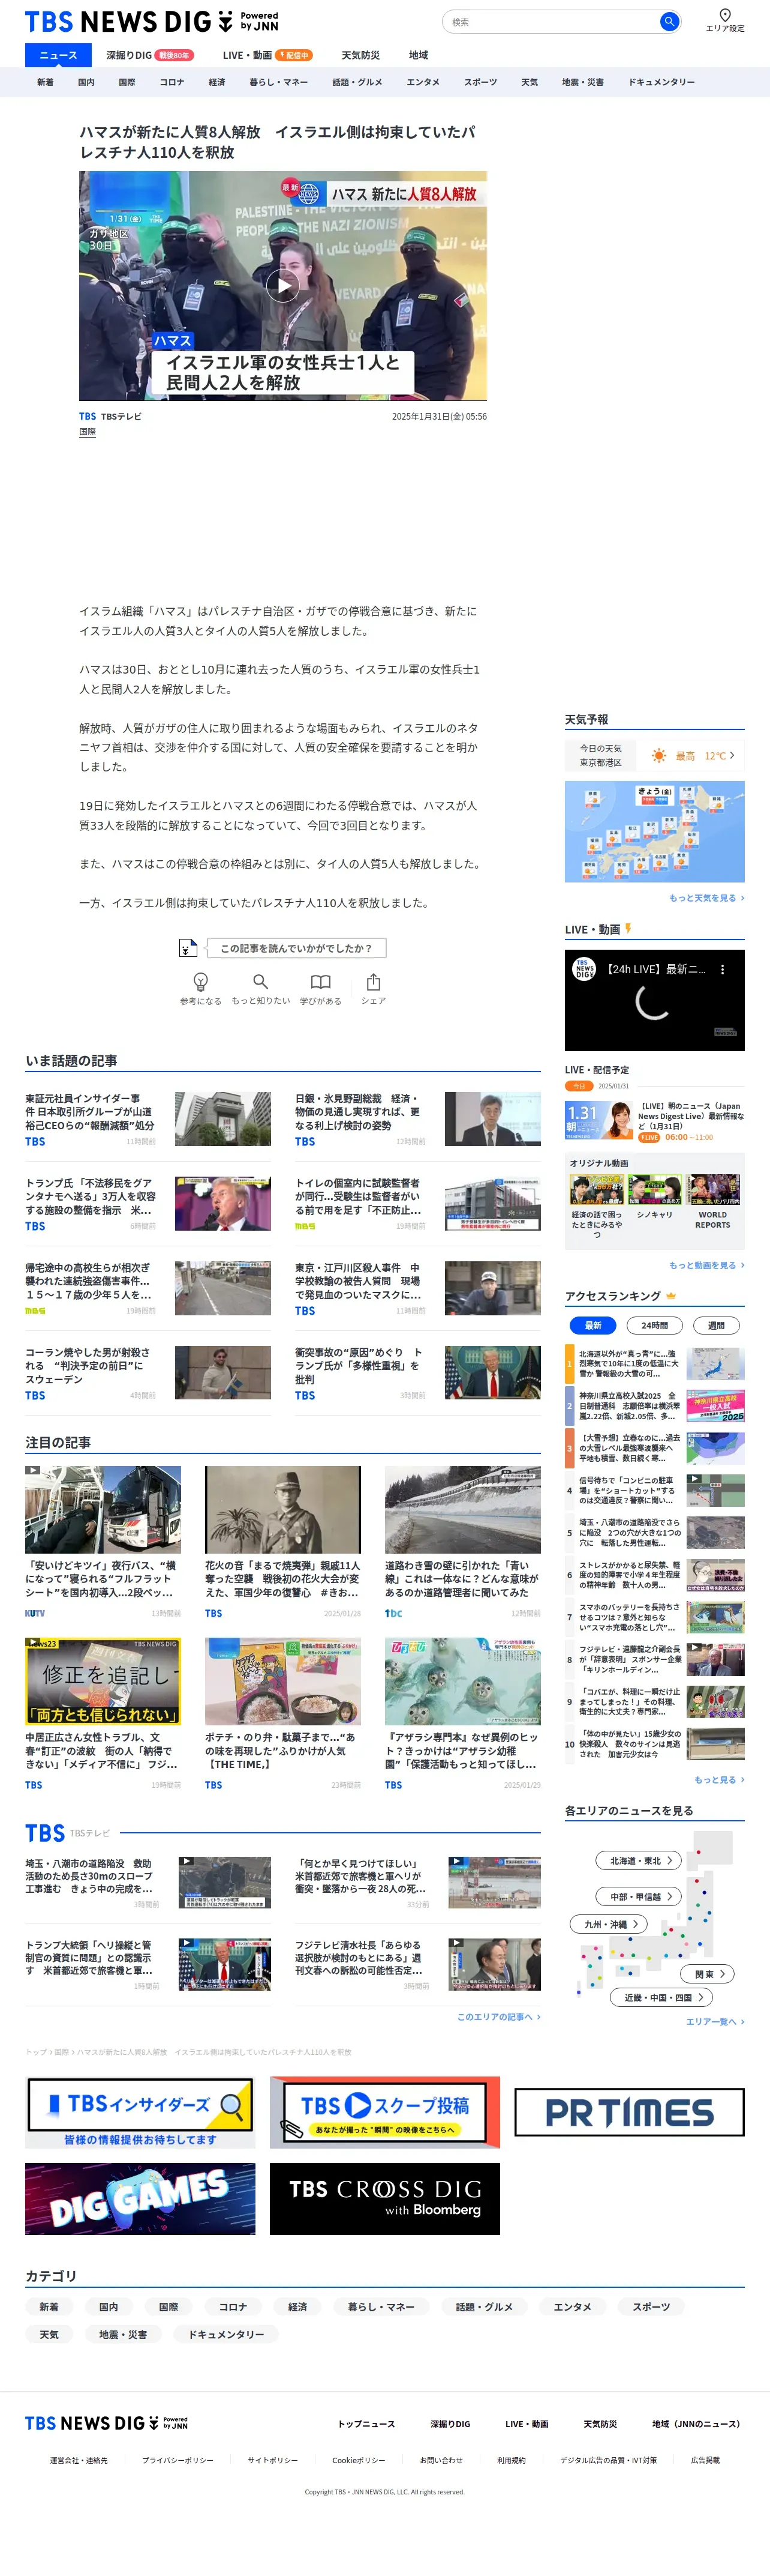Open スポーツ in the top category bar
This screenshot has height=2576, width=770.
click(480, 82)
